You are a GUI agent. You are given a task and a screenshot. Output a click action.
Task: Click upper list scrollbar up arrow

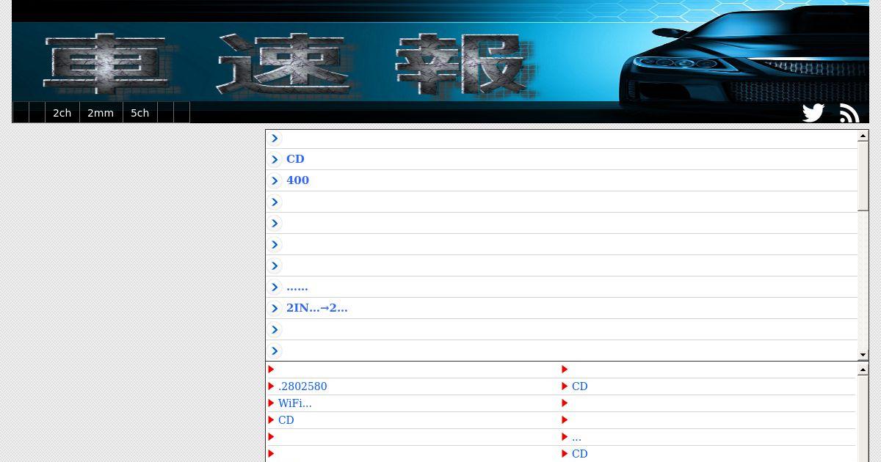click(863, 136)
